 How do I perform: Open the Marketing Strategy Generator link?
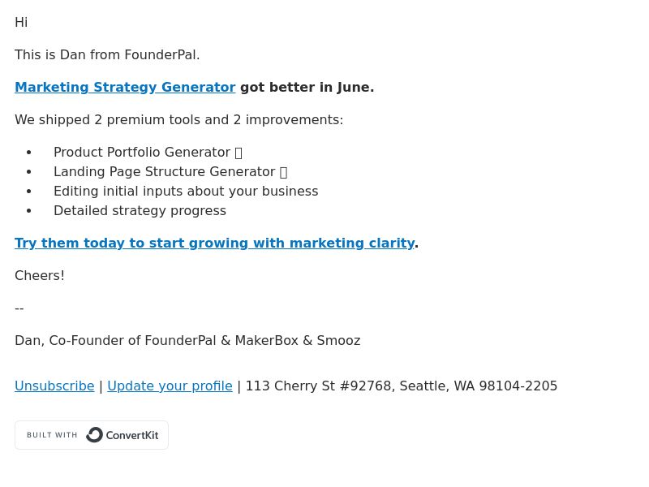point(125,88)
